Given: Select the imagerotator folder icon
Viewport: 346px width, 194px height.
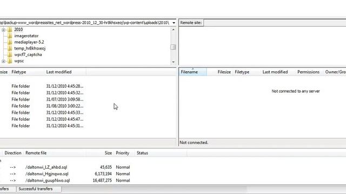Looking at the screenshot, I should (x=10, y=36).
